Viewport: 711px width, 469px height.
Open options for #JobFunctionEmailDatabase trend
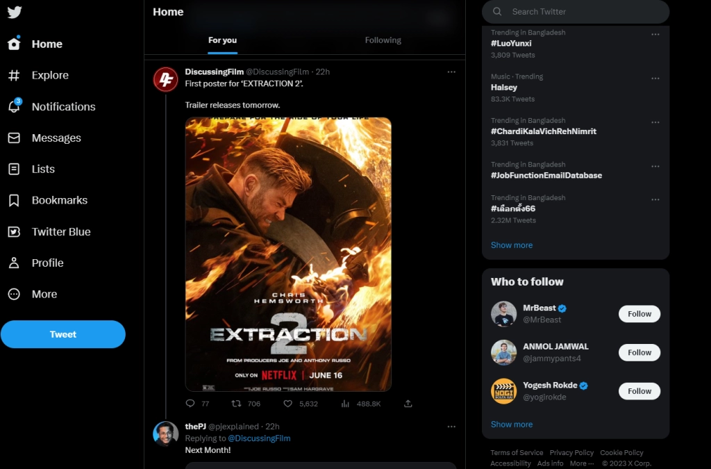[655, 167]
